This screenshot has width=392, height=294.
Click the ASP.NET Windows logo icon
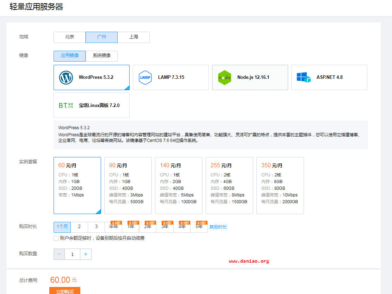[x=304, y=77]
